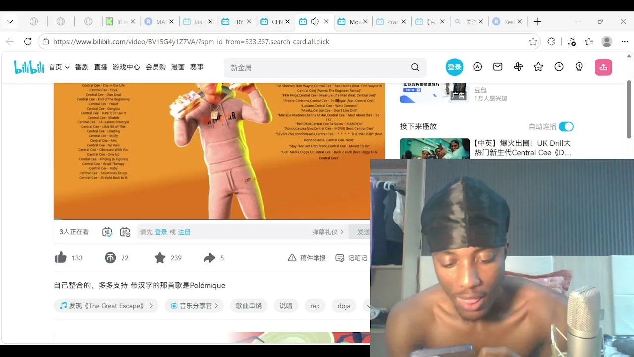634x357 pixels.
Task: Click the pink upload button
Action: (603, 67)
